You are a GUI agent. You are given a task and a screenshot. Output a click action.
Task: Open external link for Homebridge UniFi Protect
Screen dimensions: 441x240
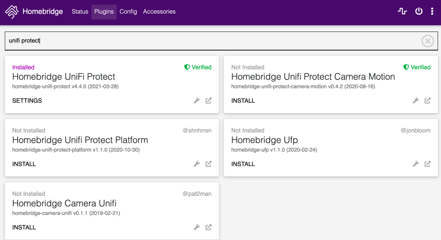208,101
